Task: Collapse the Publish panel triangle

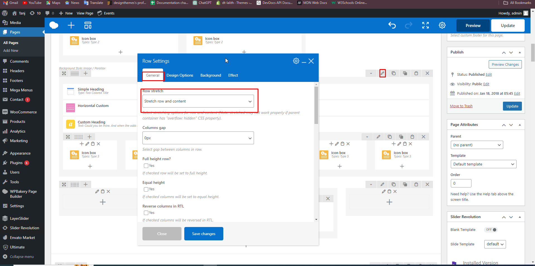Action: click(x=520, y=52)
